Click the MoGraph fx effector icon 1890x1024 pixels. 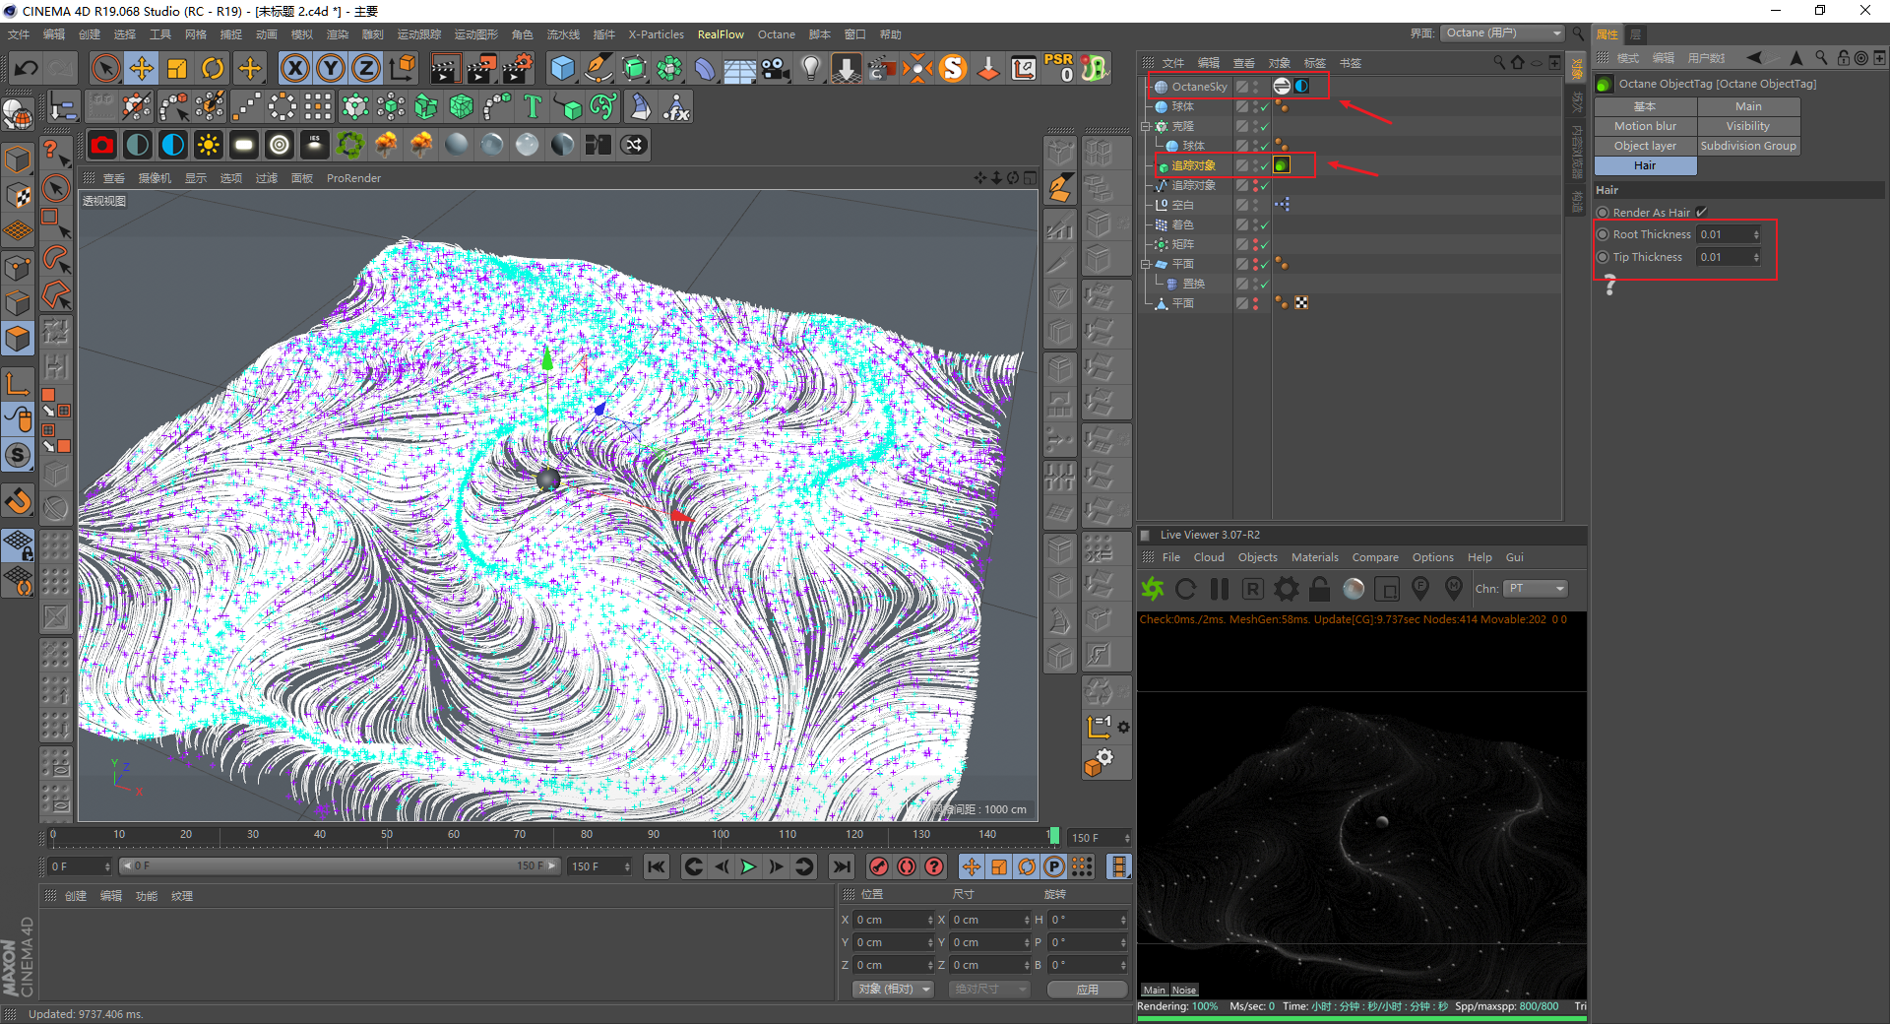676,106
